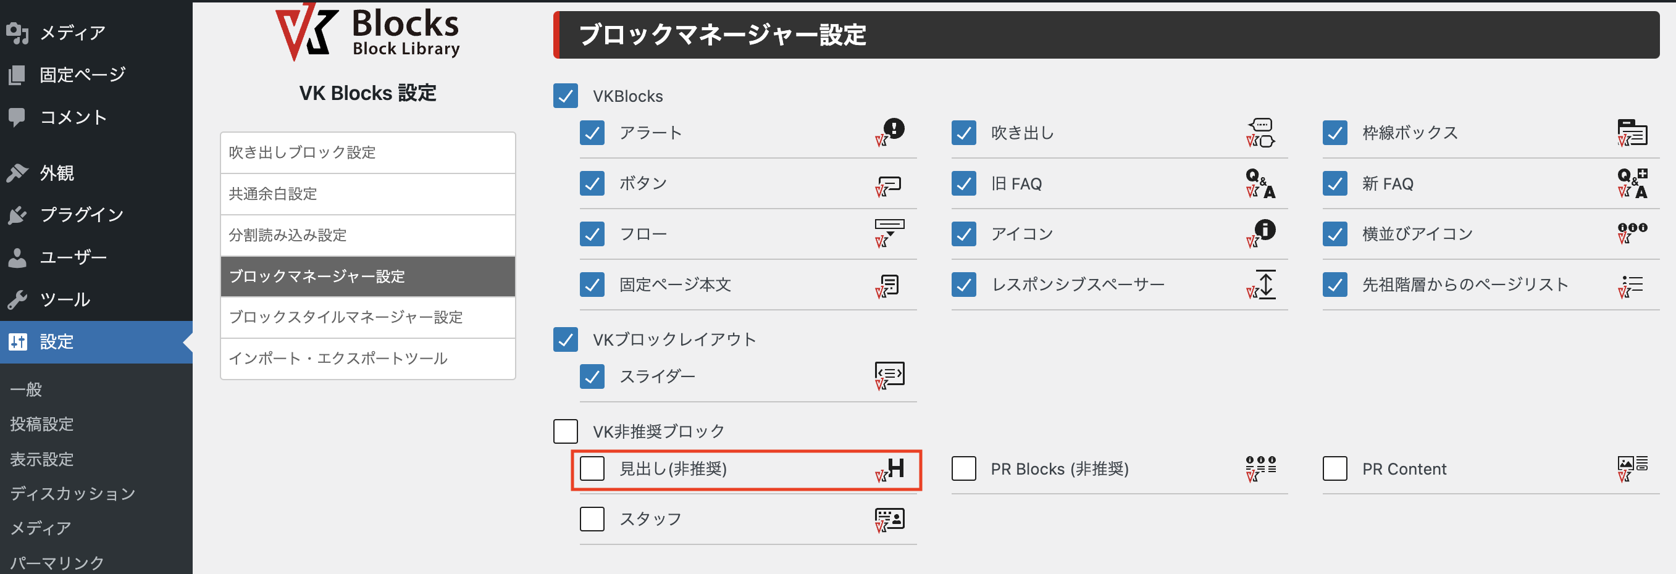This screenshot has height=574, width=1676.
Task: Click the 吹き出し speech balloon icon
Action: 1261,132
